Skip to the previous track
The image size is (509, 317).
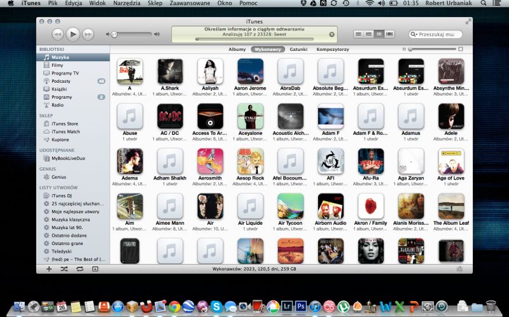57,34
